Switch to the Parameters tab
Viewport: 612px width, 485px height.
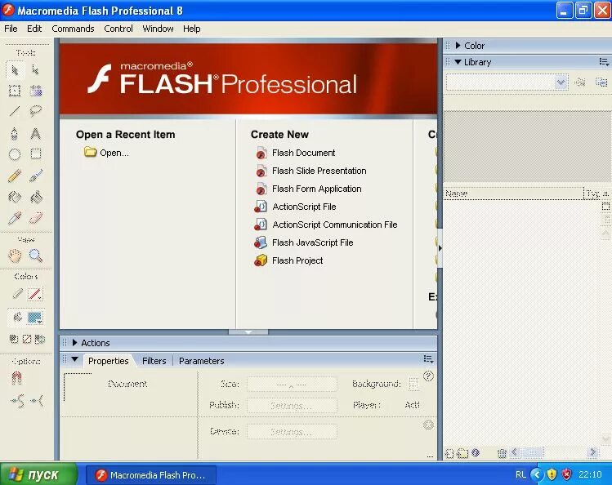click(201, 361)
